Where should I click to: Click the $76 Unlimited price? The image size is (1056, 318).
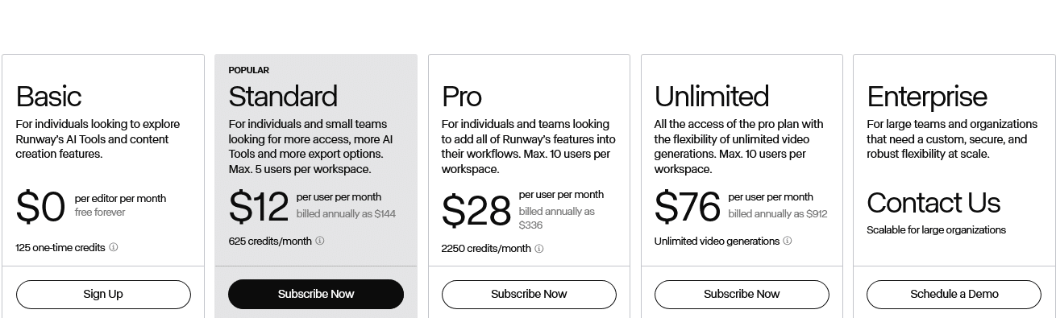point(688,207)
